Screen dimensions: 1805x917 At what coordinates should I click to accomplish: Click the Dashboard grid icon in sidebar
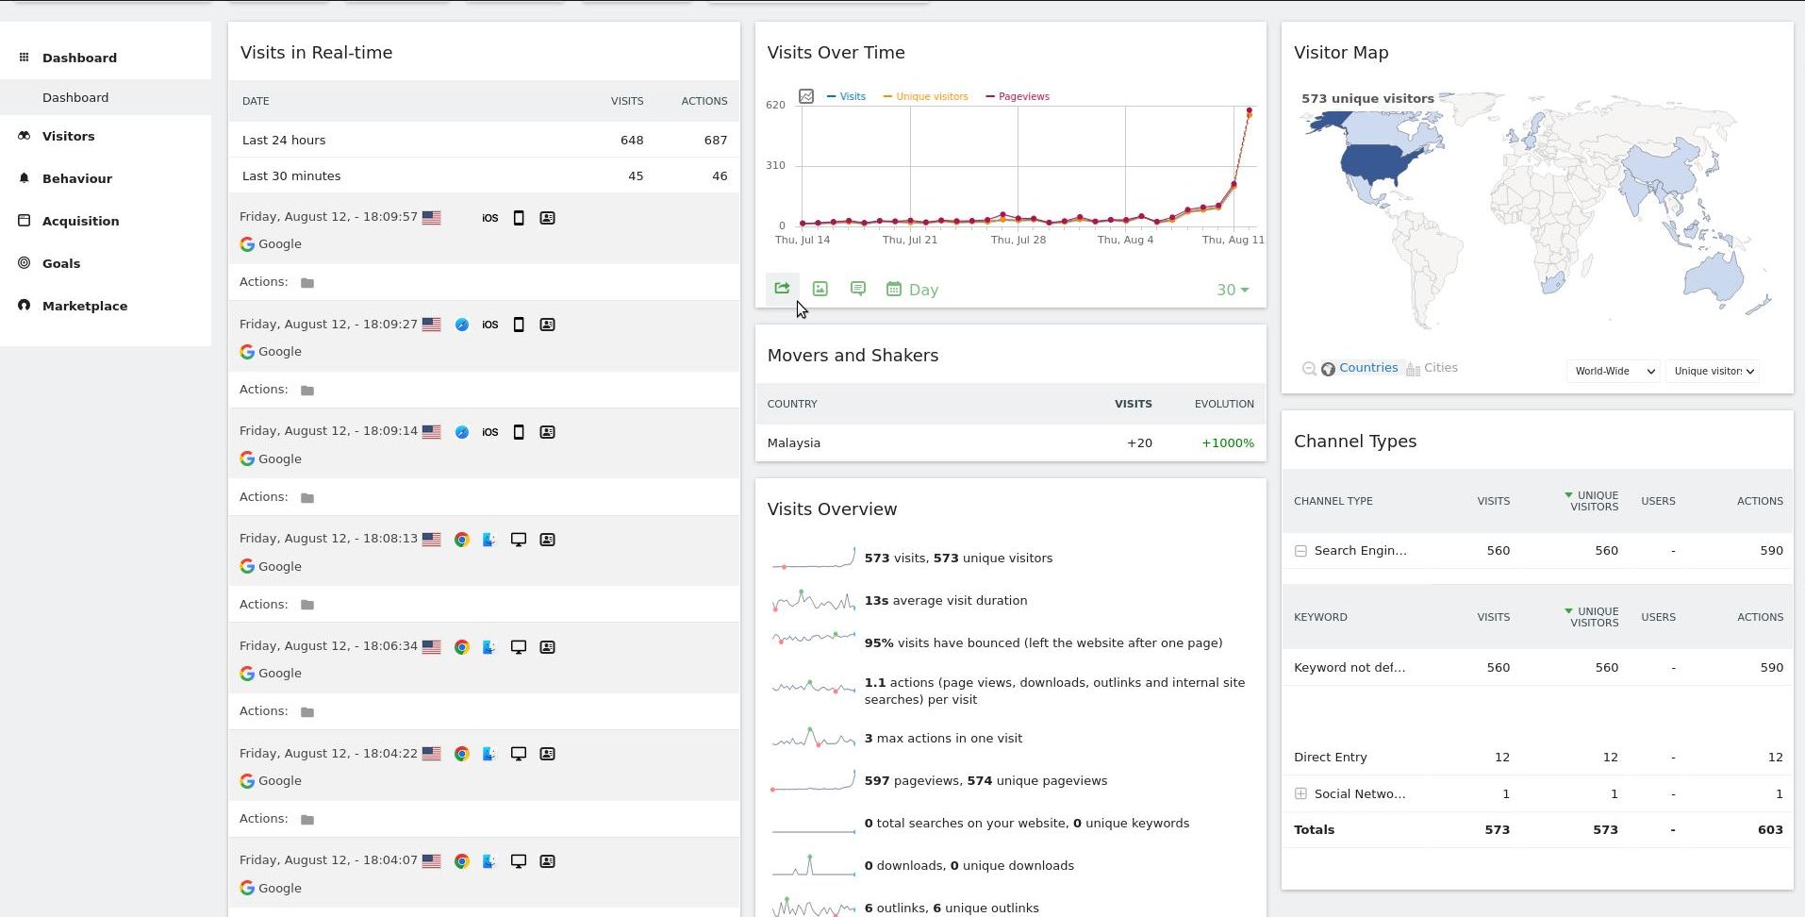tap(25, 57)
